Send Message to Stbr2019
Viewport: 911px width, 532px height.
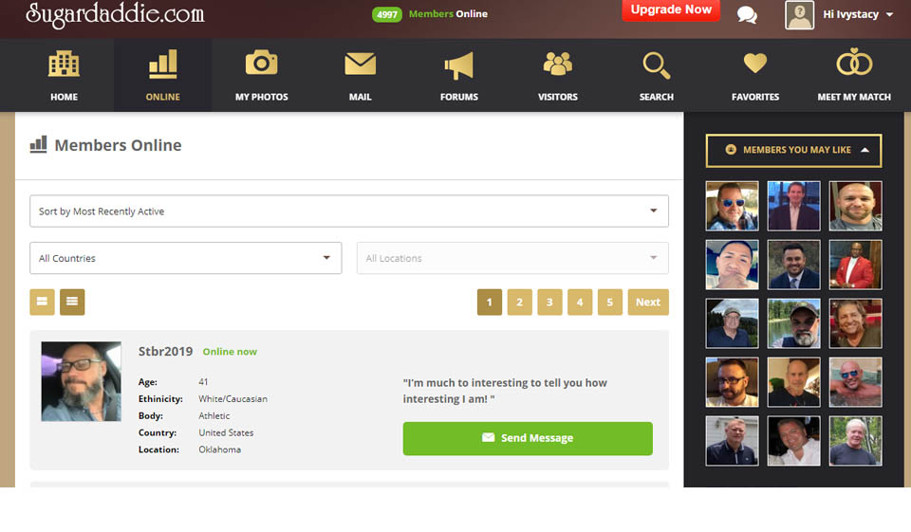coord(528,438)
